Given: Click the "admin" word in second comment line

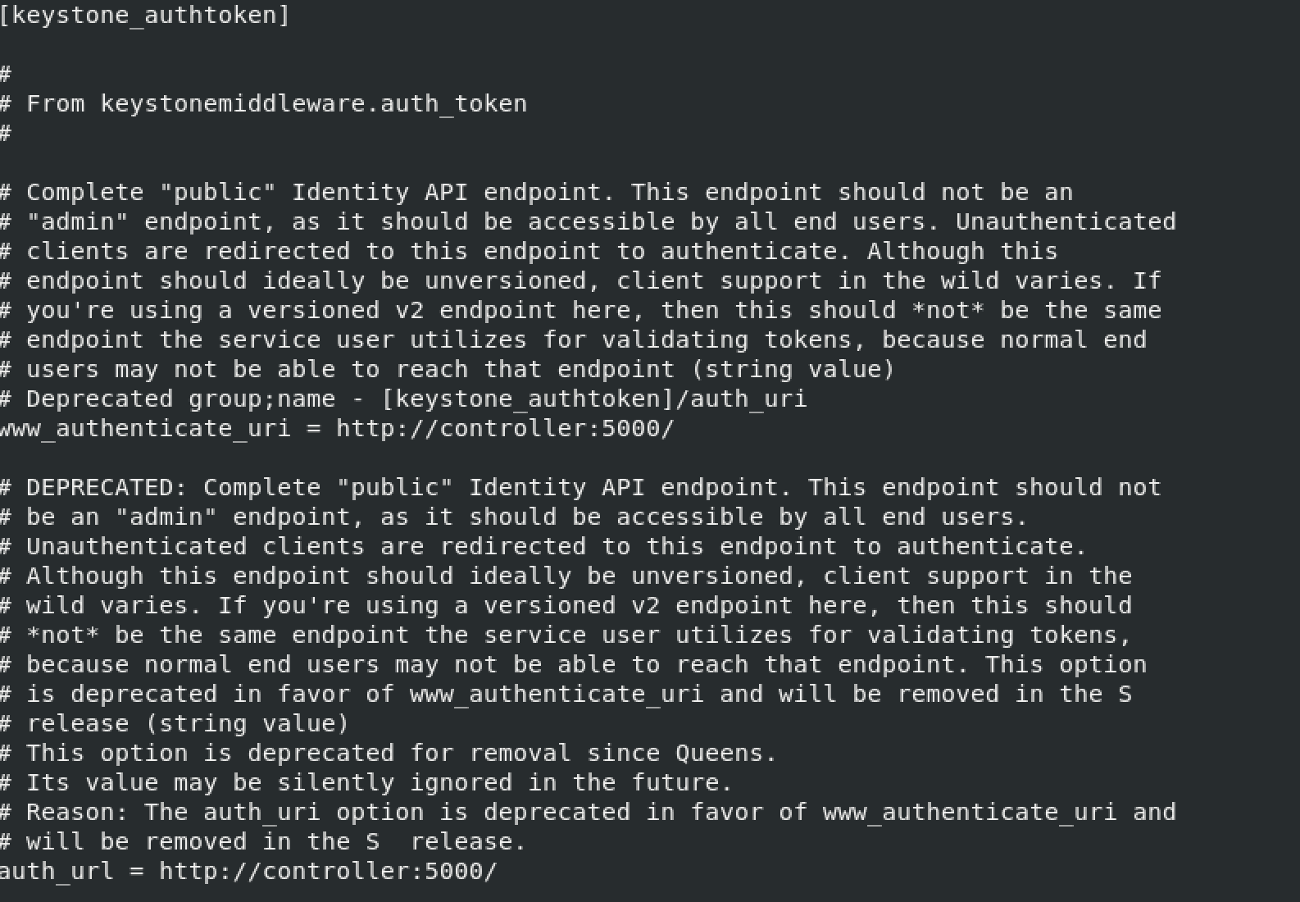Looking at the screenshot, I should [78, 221].
